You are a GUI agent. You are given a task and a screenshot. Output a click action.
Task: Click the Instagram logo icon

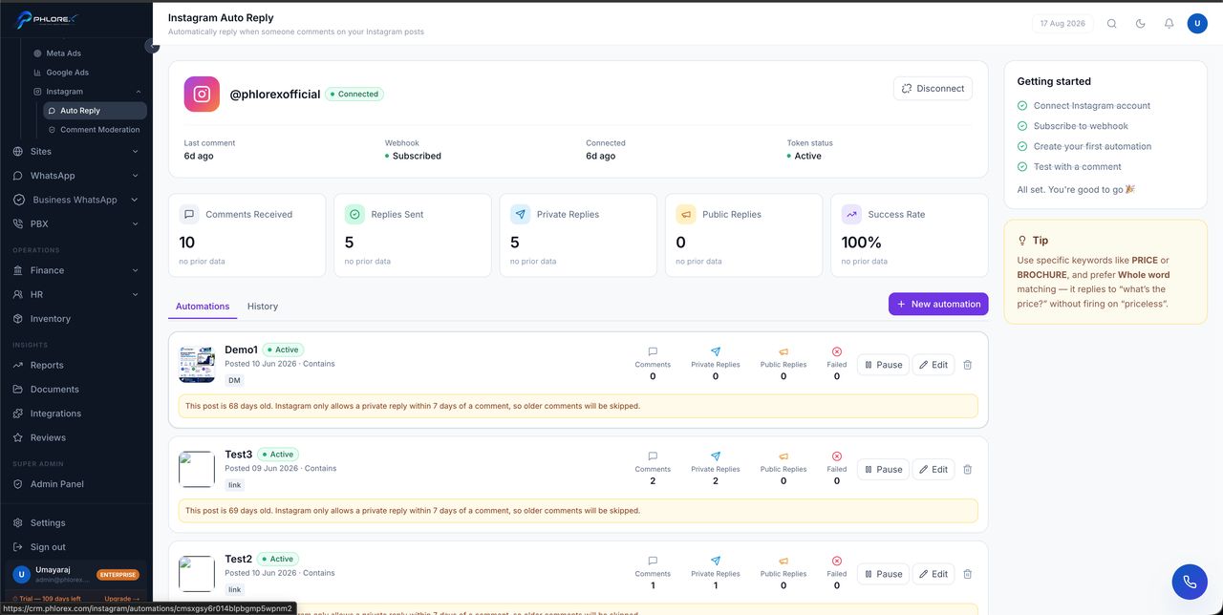click(202, 94)
